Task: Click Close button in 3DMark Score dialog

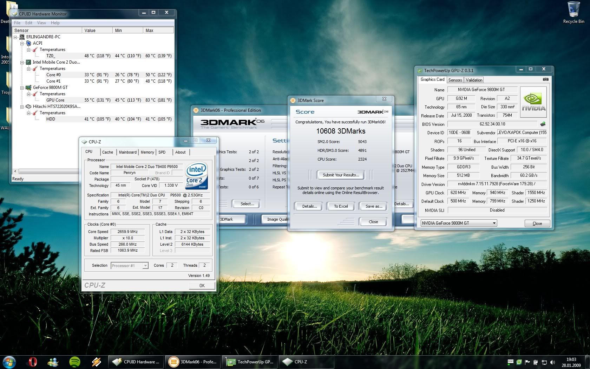Action: tap(373, 222)
